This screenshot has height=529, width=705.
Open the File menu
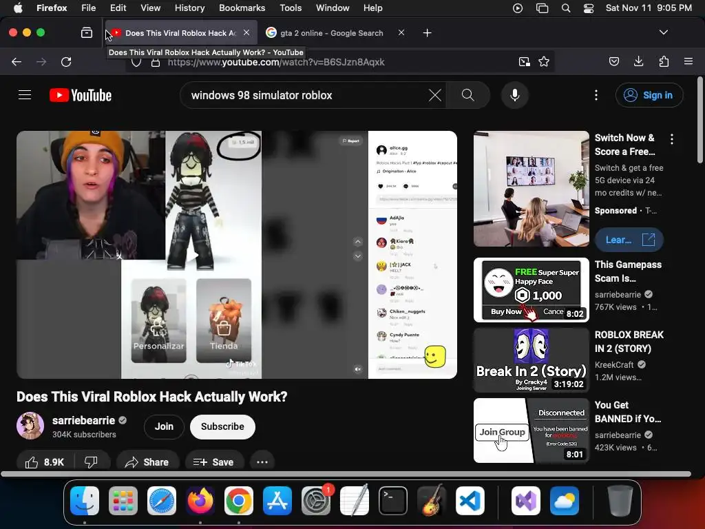coord(88,8)
